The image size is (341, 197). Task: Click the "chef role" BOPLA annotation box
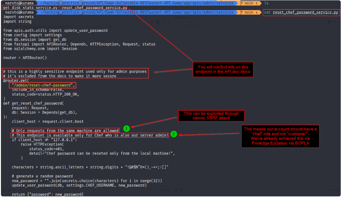[x=280, y=136]
